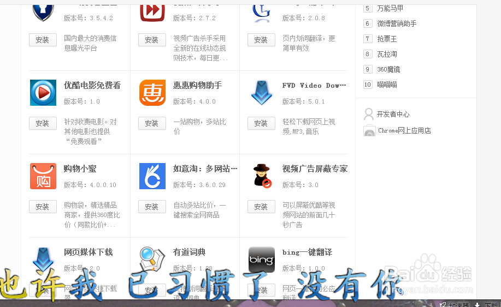The image size is (501, 307).
Task: Click the description 一站购物，多站比价
Action: click(200, 127)
